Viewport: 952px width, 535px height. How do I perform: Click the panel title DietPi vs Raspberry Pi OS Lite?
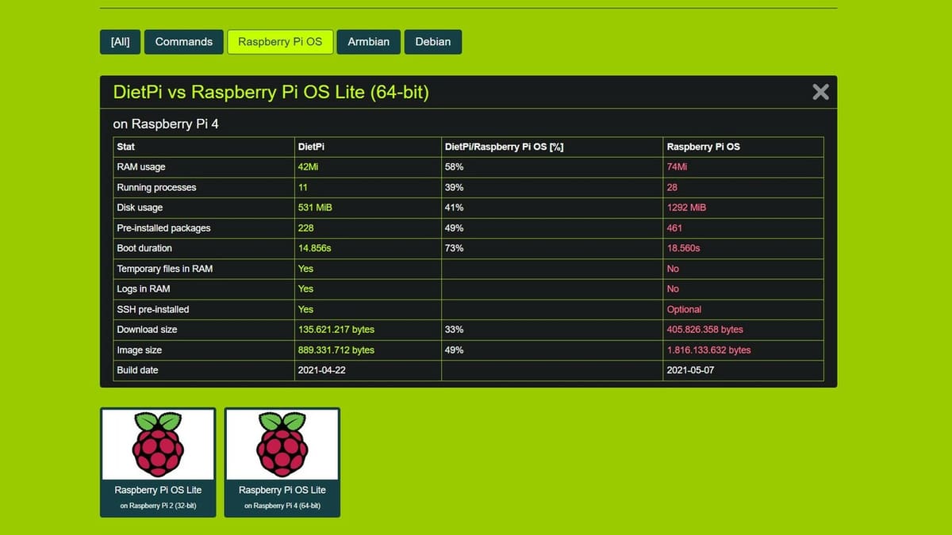tap(271, 92)
